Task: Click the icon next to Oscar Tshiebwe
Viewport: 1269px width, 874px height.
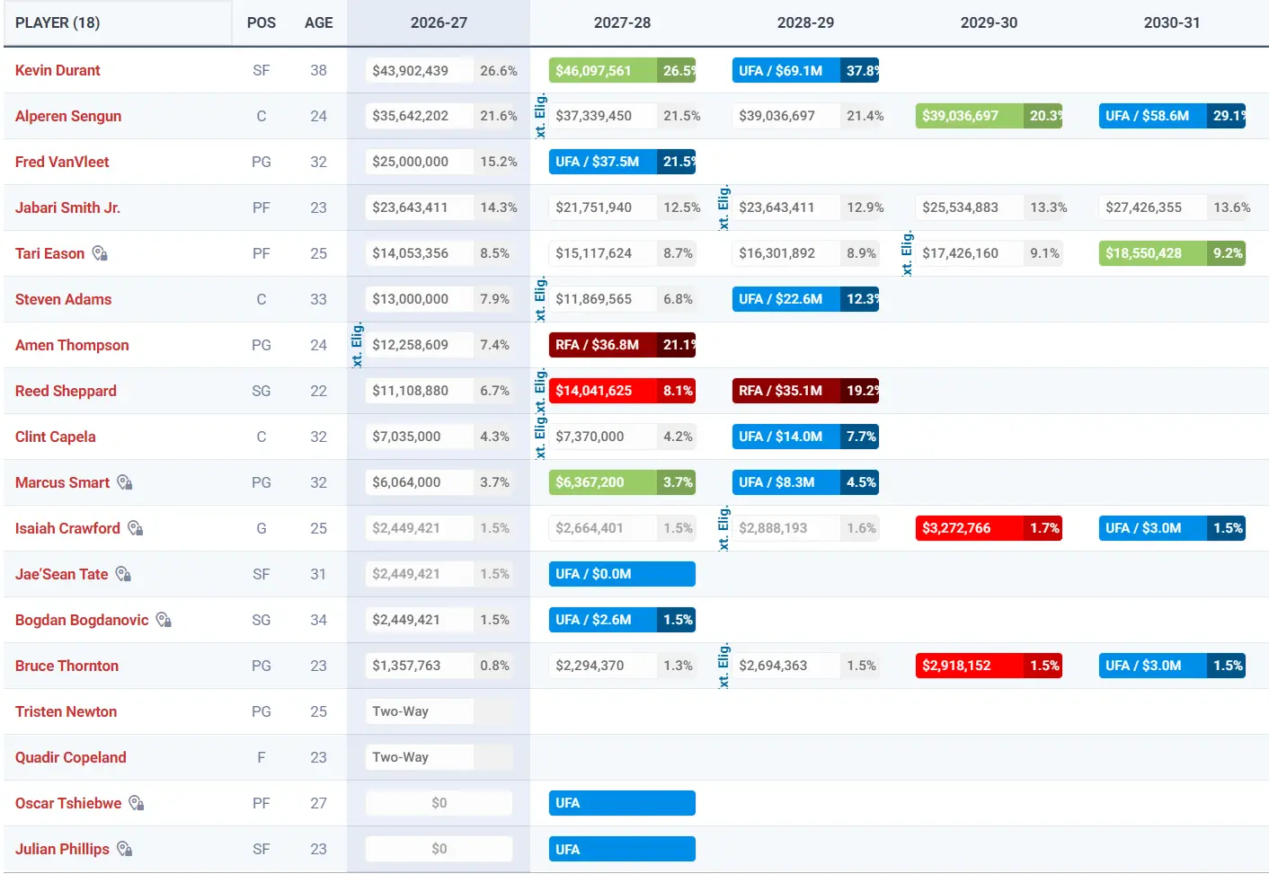Action: coord(137,804)
